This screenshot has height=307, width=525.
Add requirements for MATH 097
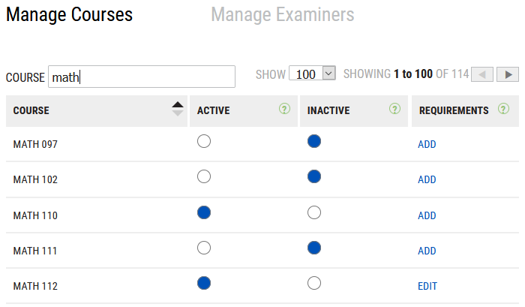(x=427, y=145)
